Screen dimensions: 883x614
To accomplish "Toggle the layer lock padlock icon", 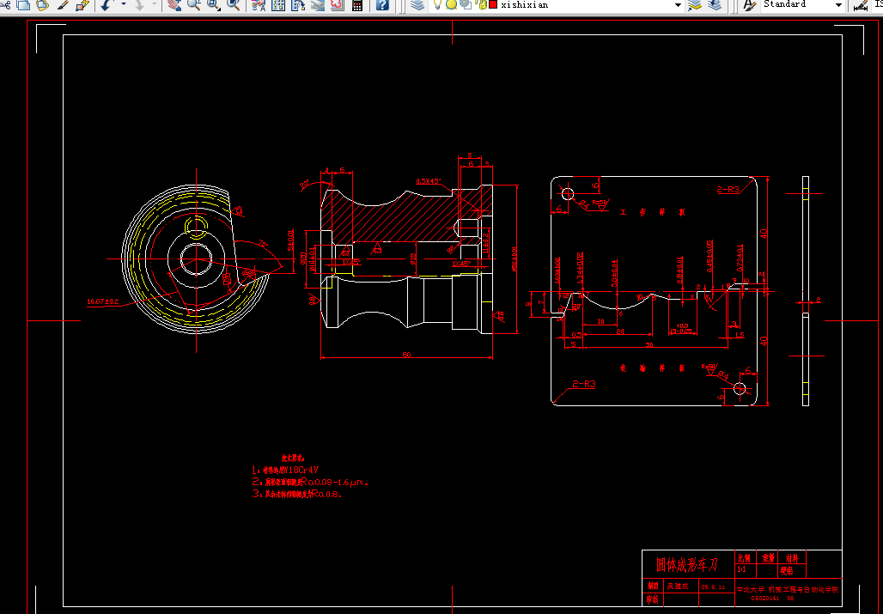I will click(482, 4).
